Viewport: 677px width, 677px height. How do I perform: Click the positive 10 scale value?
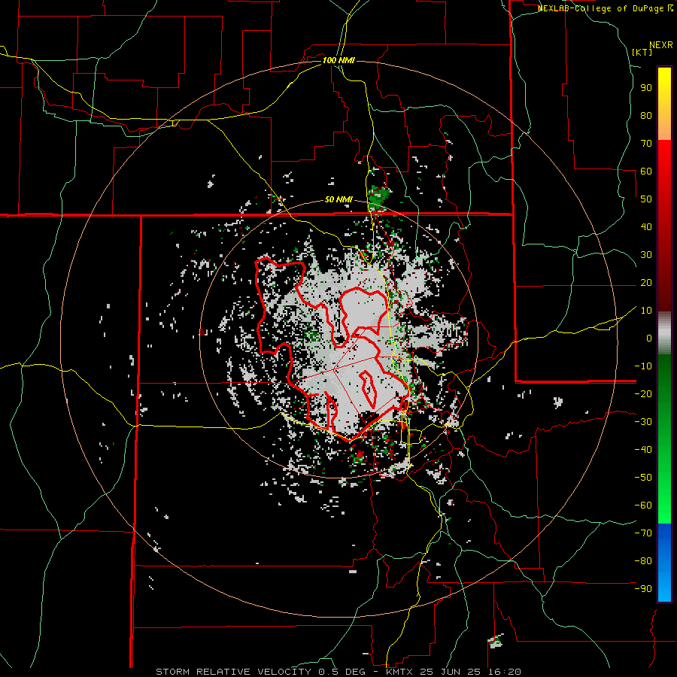pos(646,311)
